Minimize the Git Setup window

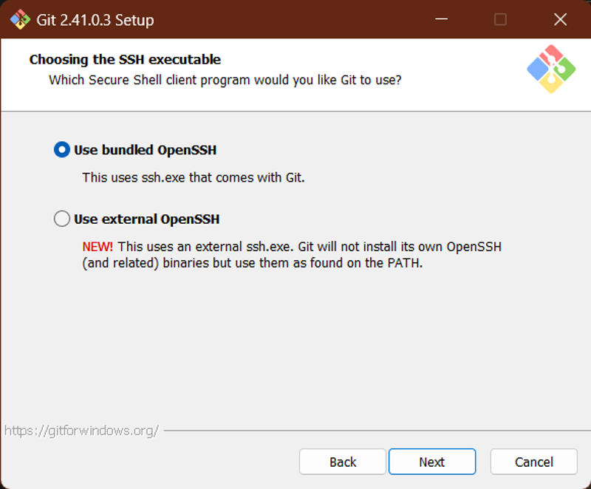441,19
